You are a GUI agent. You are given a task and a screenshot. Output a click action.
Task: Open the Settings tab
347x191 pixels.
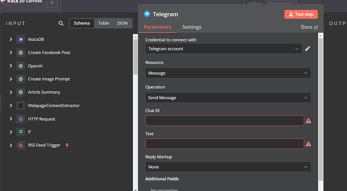coord(192,27)
